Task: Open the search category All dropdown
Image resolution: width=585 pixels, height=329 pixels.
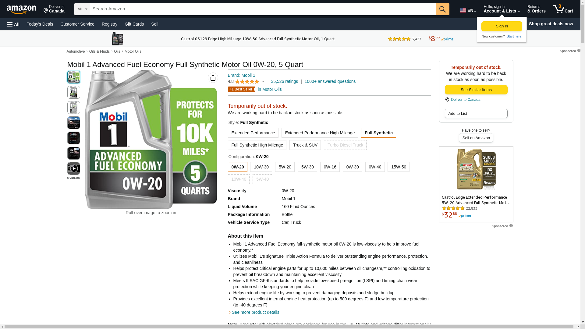Action: (x=82, y=9)
